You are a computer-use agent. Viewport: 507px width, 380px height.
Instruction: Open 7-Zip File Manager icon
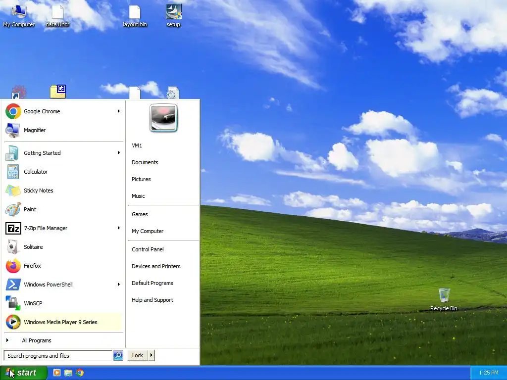pos(13,228)
